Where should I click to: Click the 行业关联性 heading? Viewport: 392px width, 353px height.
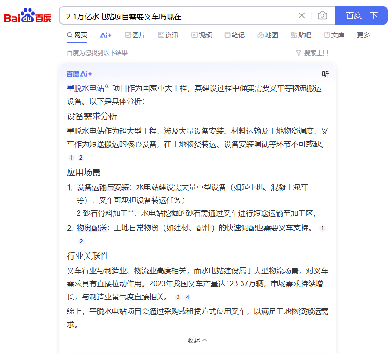(88, 255)
